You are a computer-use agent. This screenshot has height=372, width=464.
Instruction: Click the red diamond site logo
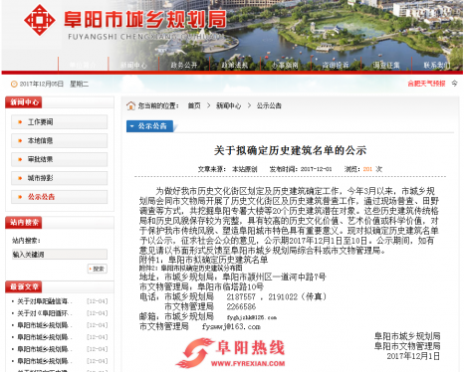[x=39, y=20]
